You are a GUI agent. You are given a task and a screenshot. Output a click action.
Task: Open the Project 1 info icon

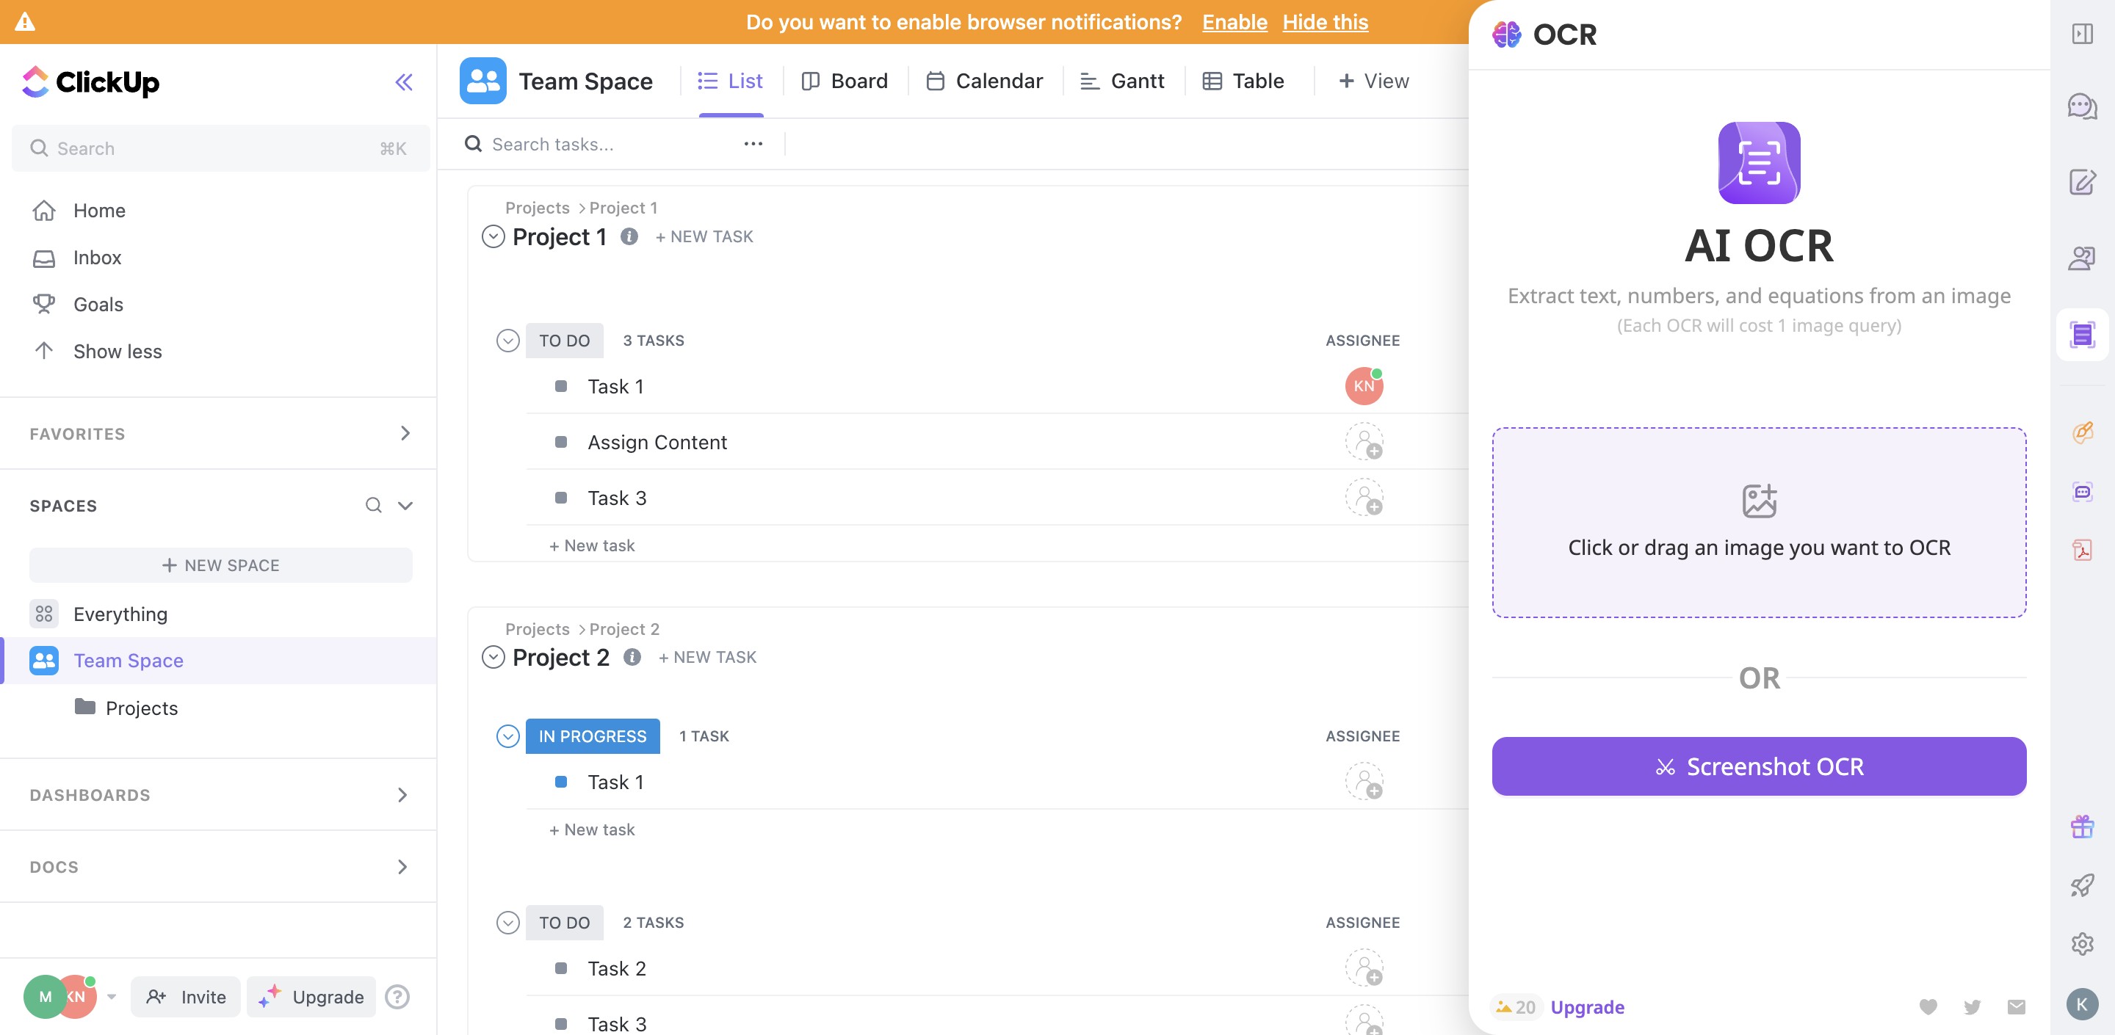coord(629,236)
